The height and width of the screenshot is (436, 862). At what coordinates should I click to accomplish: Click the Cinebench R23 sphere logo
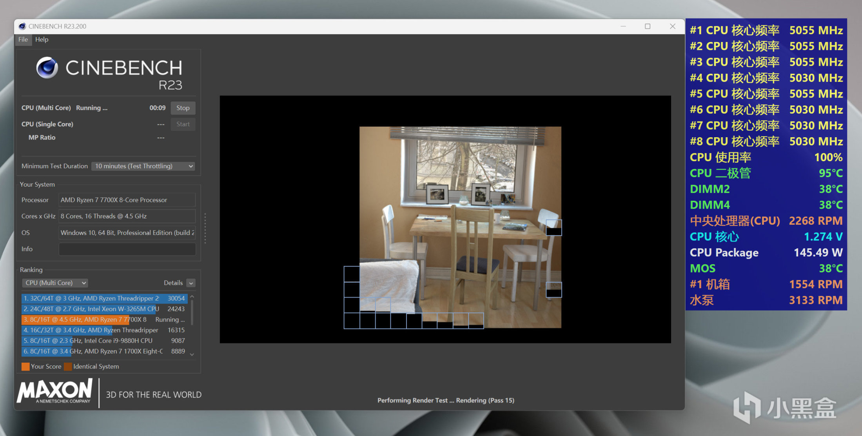click(x=47, y=67)
